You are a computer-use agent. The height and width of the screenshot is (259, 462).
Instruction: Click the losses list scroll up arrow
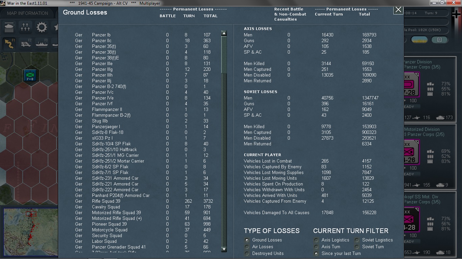click(224, 33)
